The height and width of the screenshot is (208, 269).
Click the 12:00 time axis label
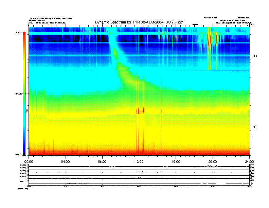click(139, 162)
